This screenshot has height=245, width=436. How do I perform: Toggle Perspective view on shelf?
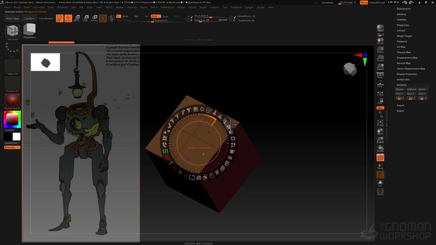tap(380, 75)
